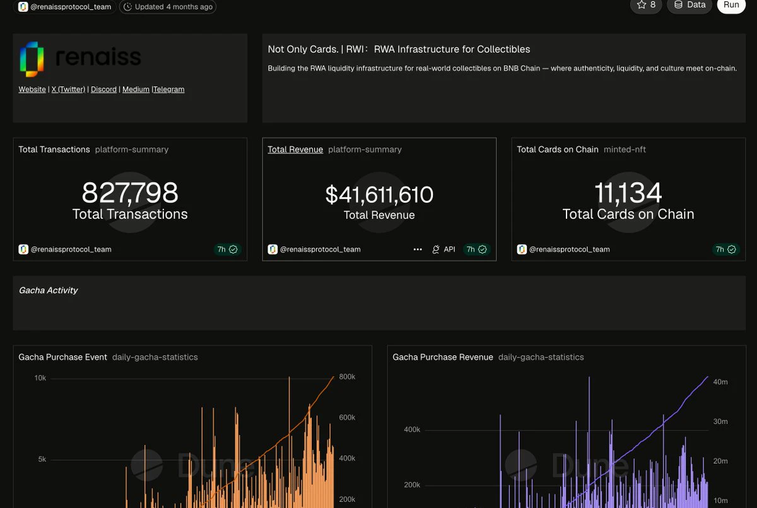This screenshot has height=508, width=757.
Task: Click the 7h refresh badge on Total Revenue
Action: pyautogui.click(x=476, y=250)
